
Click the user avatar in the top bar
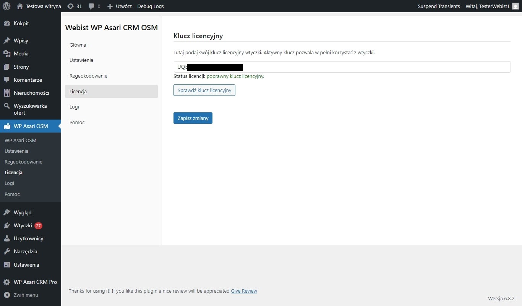point(515,6)
